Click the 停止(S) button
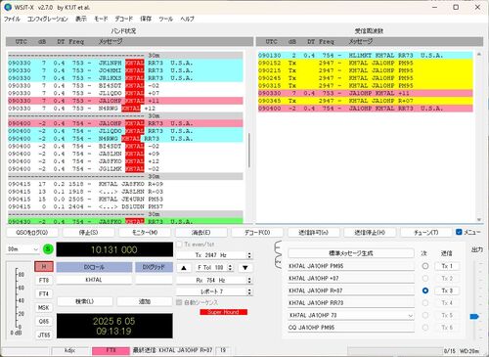Image resolution: width=489 pixels, height=357 pixels. 88,233
